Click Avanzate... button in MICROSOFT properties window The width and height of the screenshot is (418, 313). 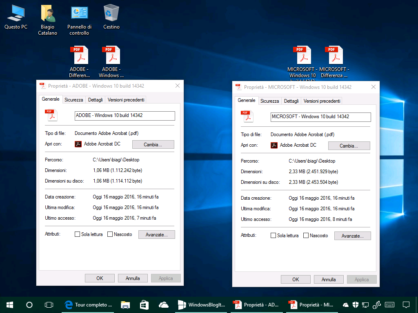coord(352,236)
